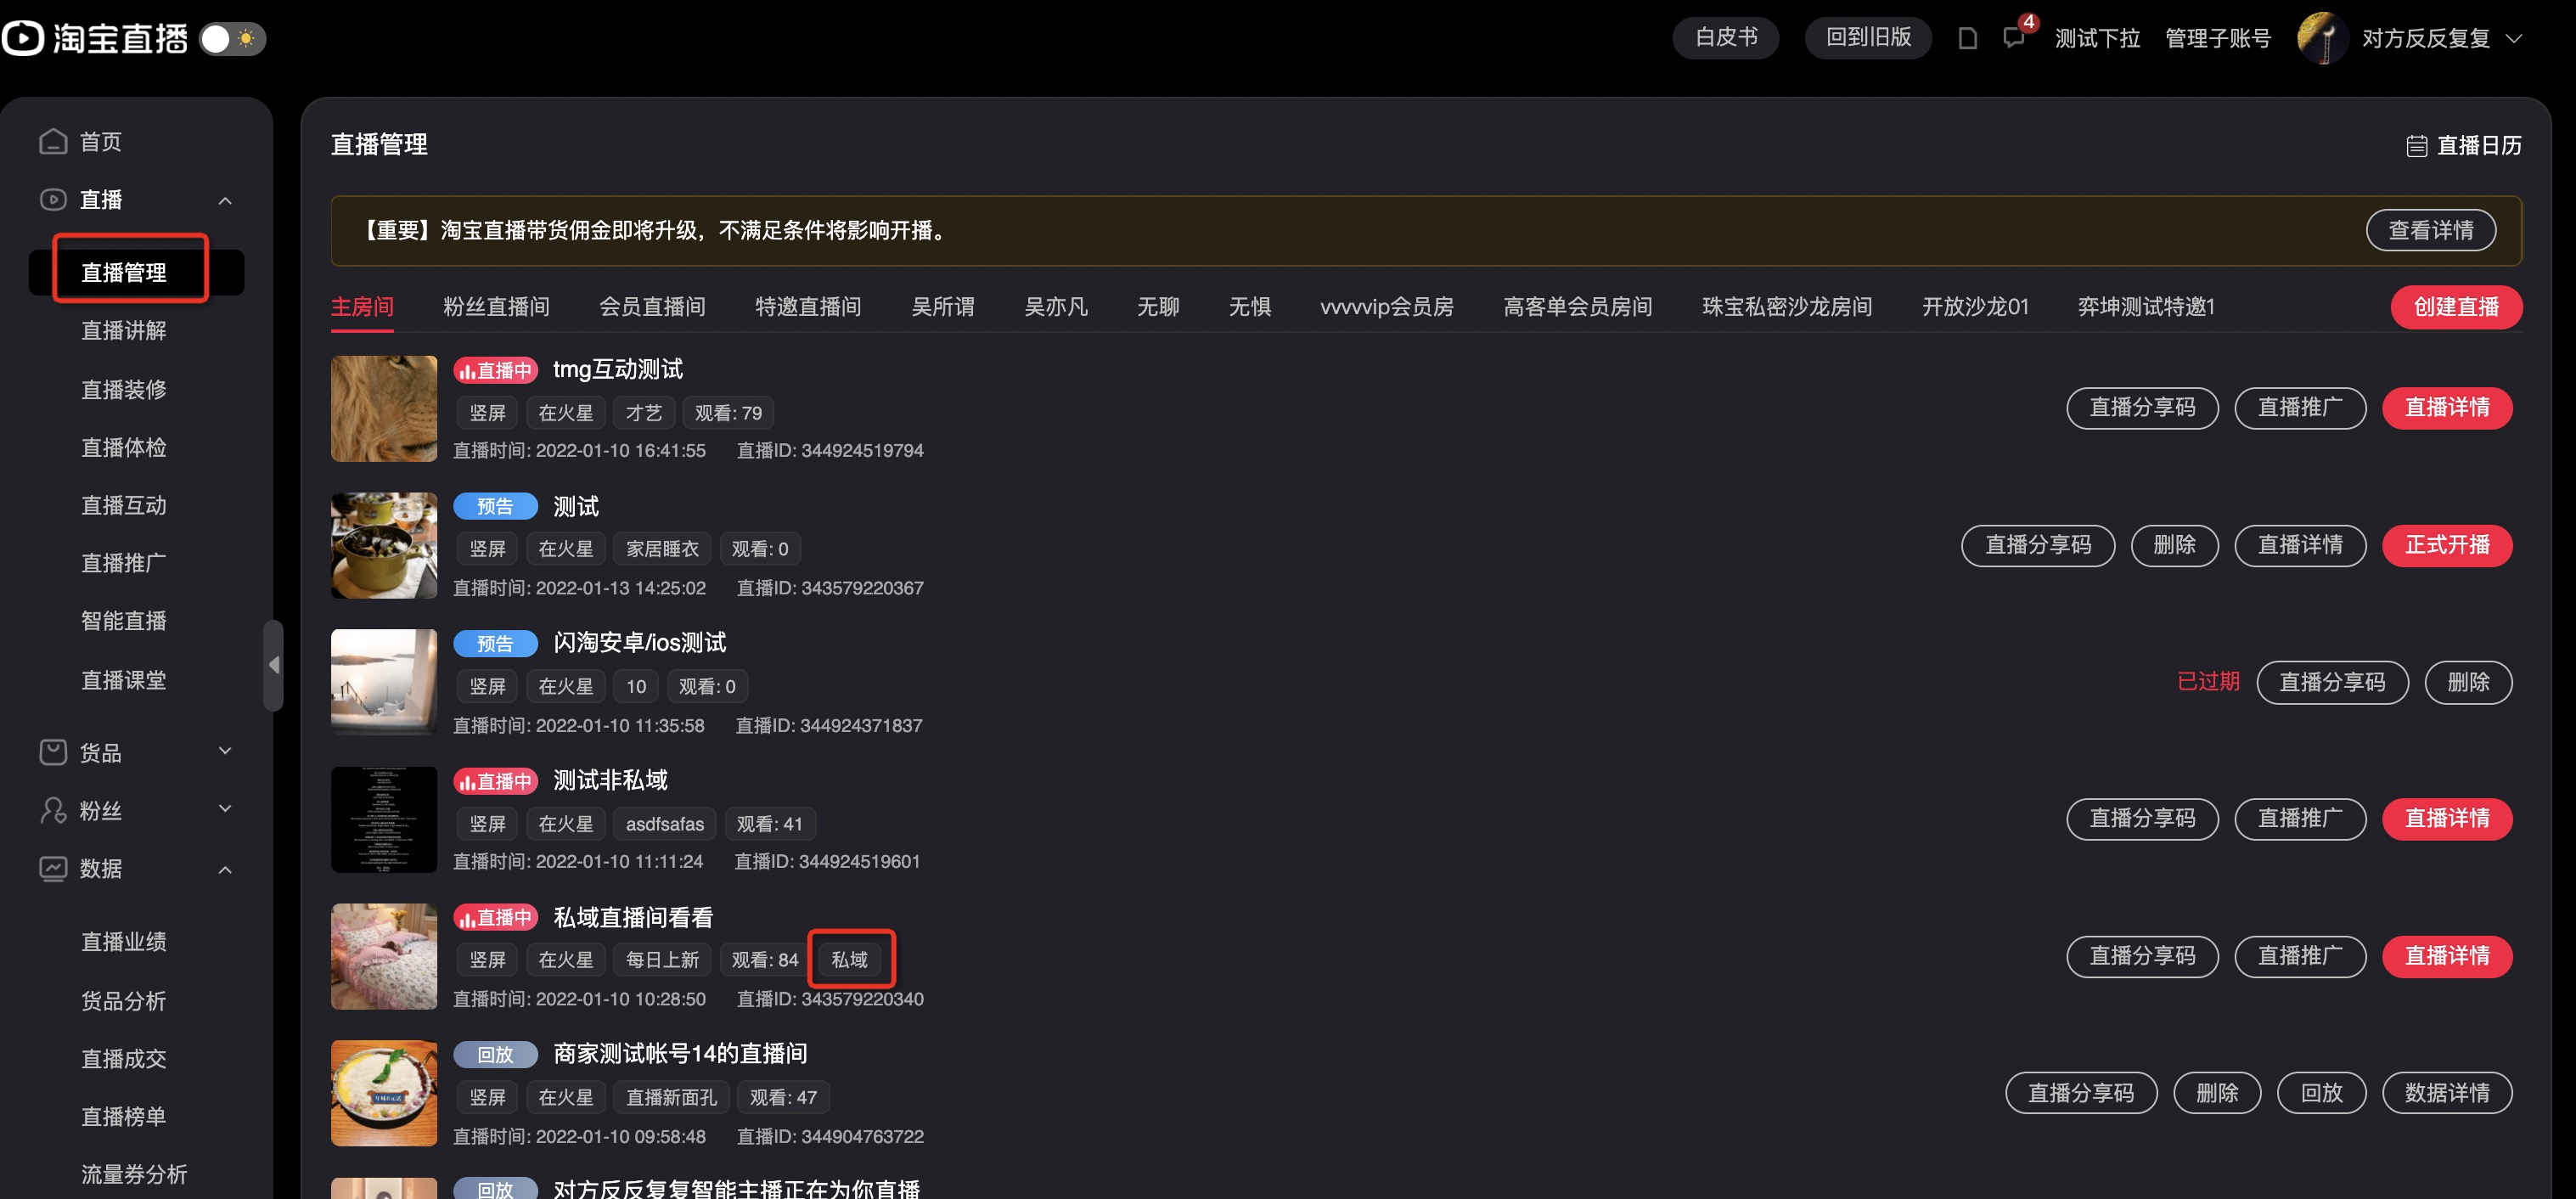2576x1199 pixels.
Task: Select 直播装修 in the sidebar
Action: pos(124,389)
